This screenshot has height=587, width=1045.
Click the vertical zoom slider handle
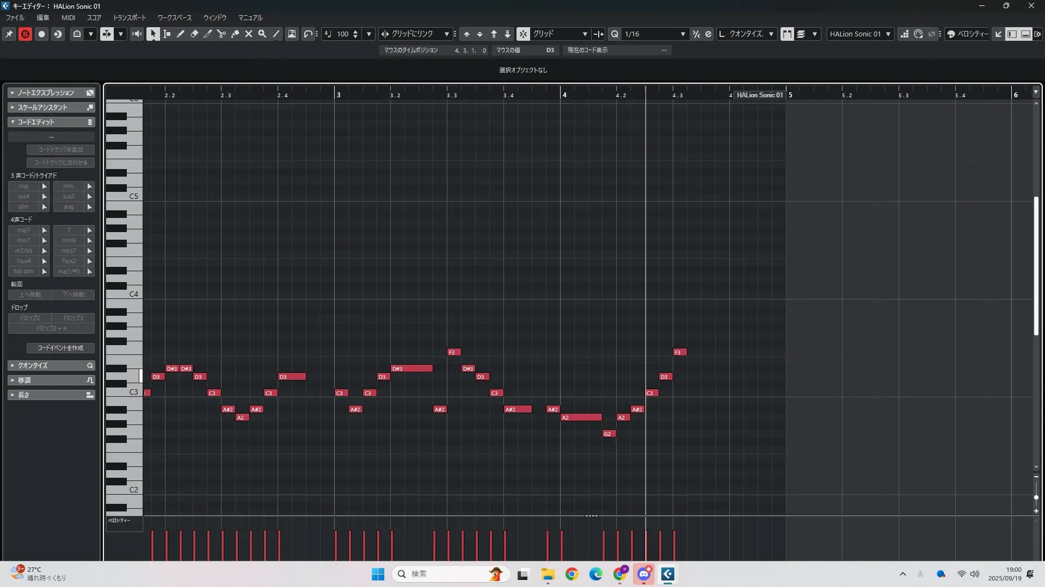click(x=1036, y=497)
